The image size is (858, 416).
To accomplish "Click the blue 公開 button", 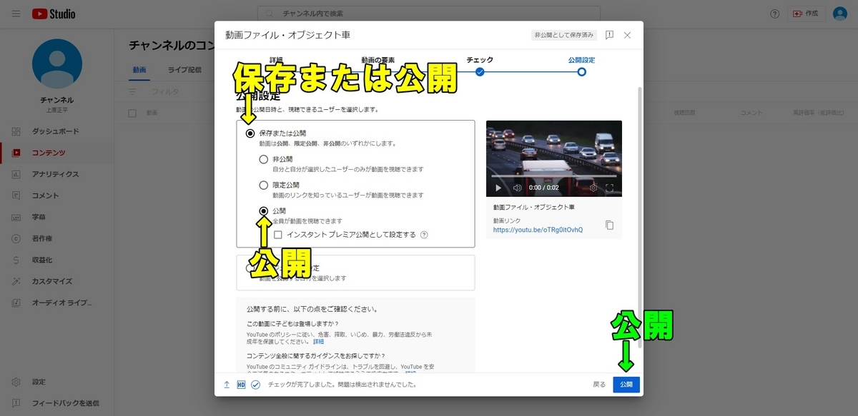I will (x=626, y=384).
